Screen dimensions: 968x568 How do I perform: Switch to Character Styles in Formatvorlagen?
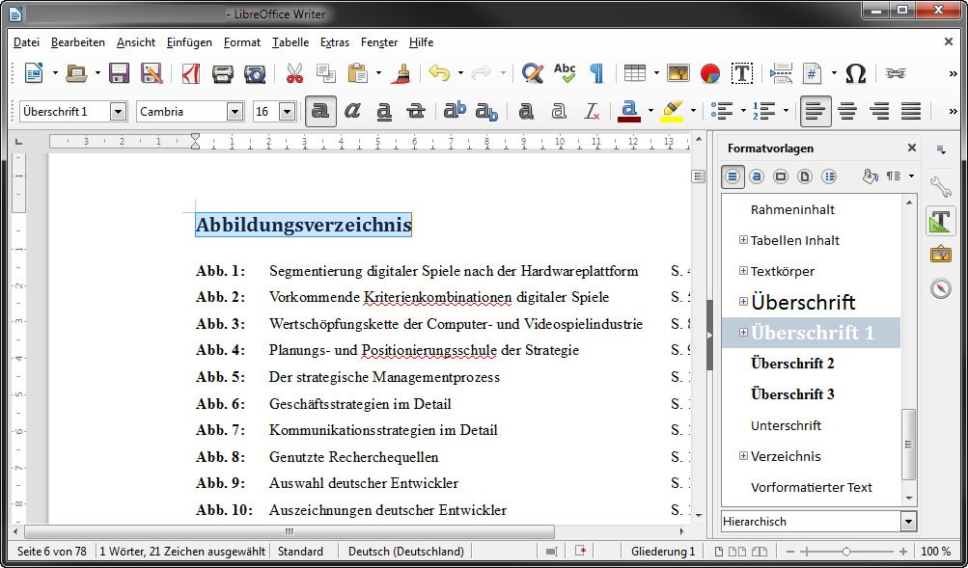[757, 176]
